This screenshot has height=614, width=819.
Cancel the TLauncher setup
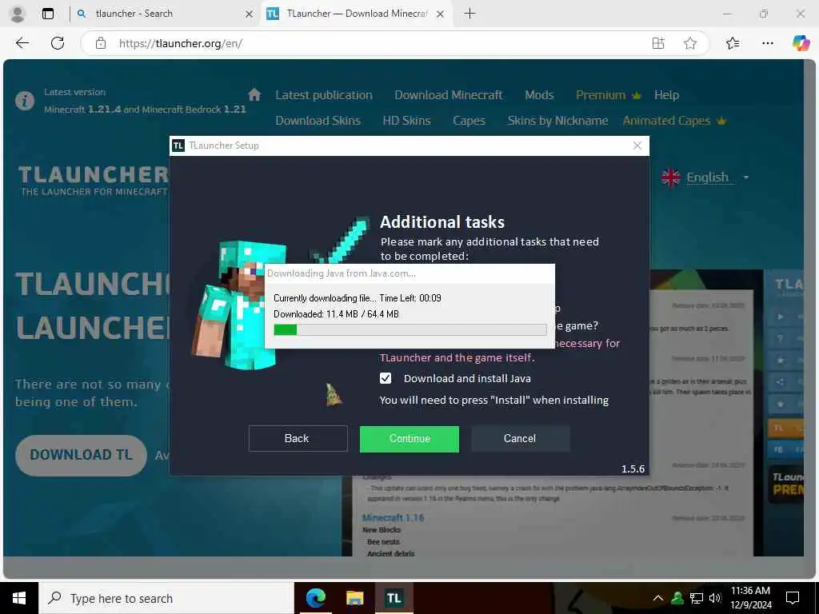tap(520, 439)
